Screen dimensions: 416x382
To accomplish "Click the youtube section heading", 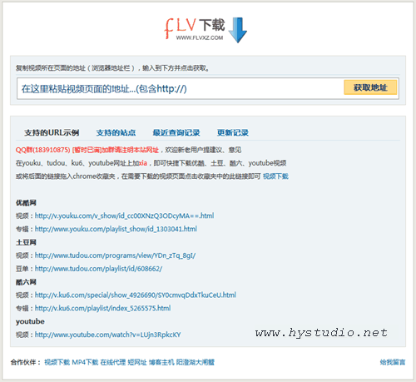I will coord(30,321).
